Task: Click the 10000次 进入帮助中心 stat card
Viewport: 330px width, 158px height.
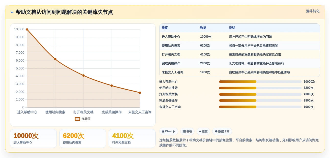Action: [x=33, y=138]
